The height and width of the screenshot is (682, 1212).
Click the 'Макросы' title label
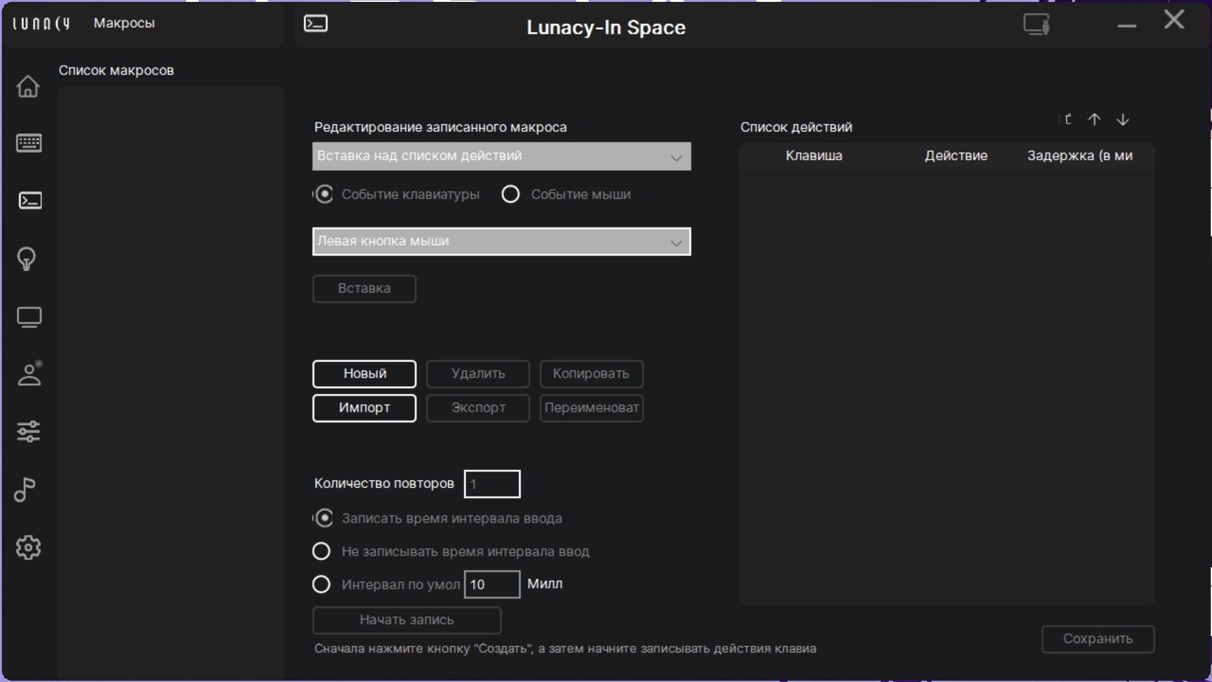[124, 23]
